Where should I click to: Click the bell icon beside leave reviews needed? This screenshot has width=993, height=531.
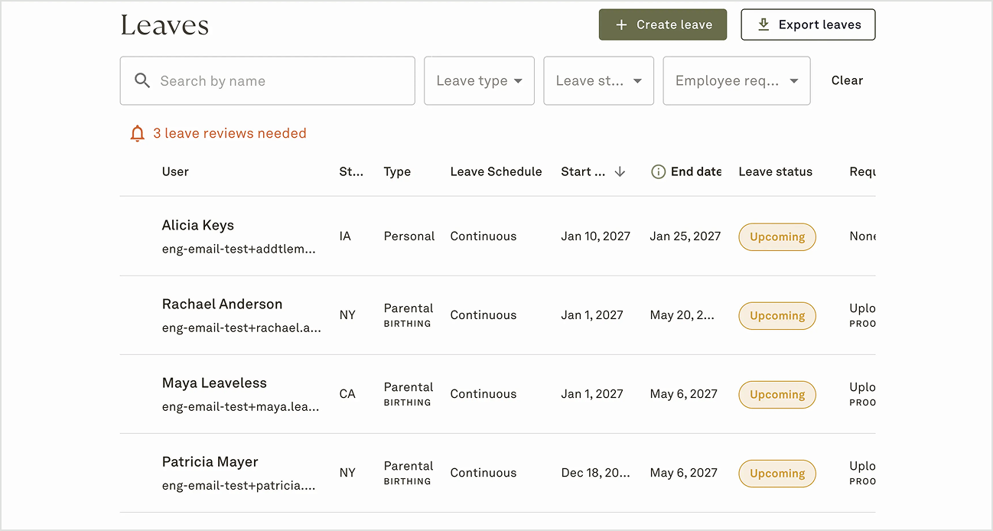138,134
